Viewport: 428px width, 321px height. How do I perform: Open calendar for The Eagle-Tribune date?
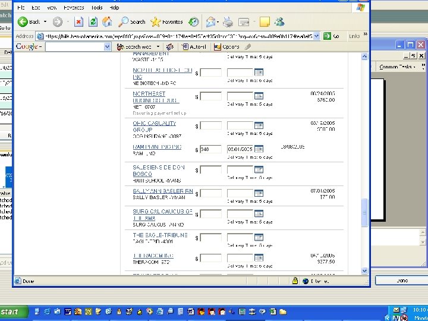[259, 237]
